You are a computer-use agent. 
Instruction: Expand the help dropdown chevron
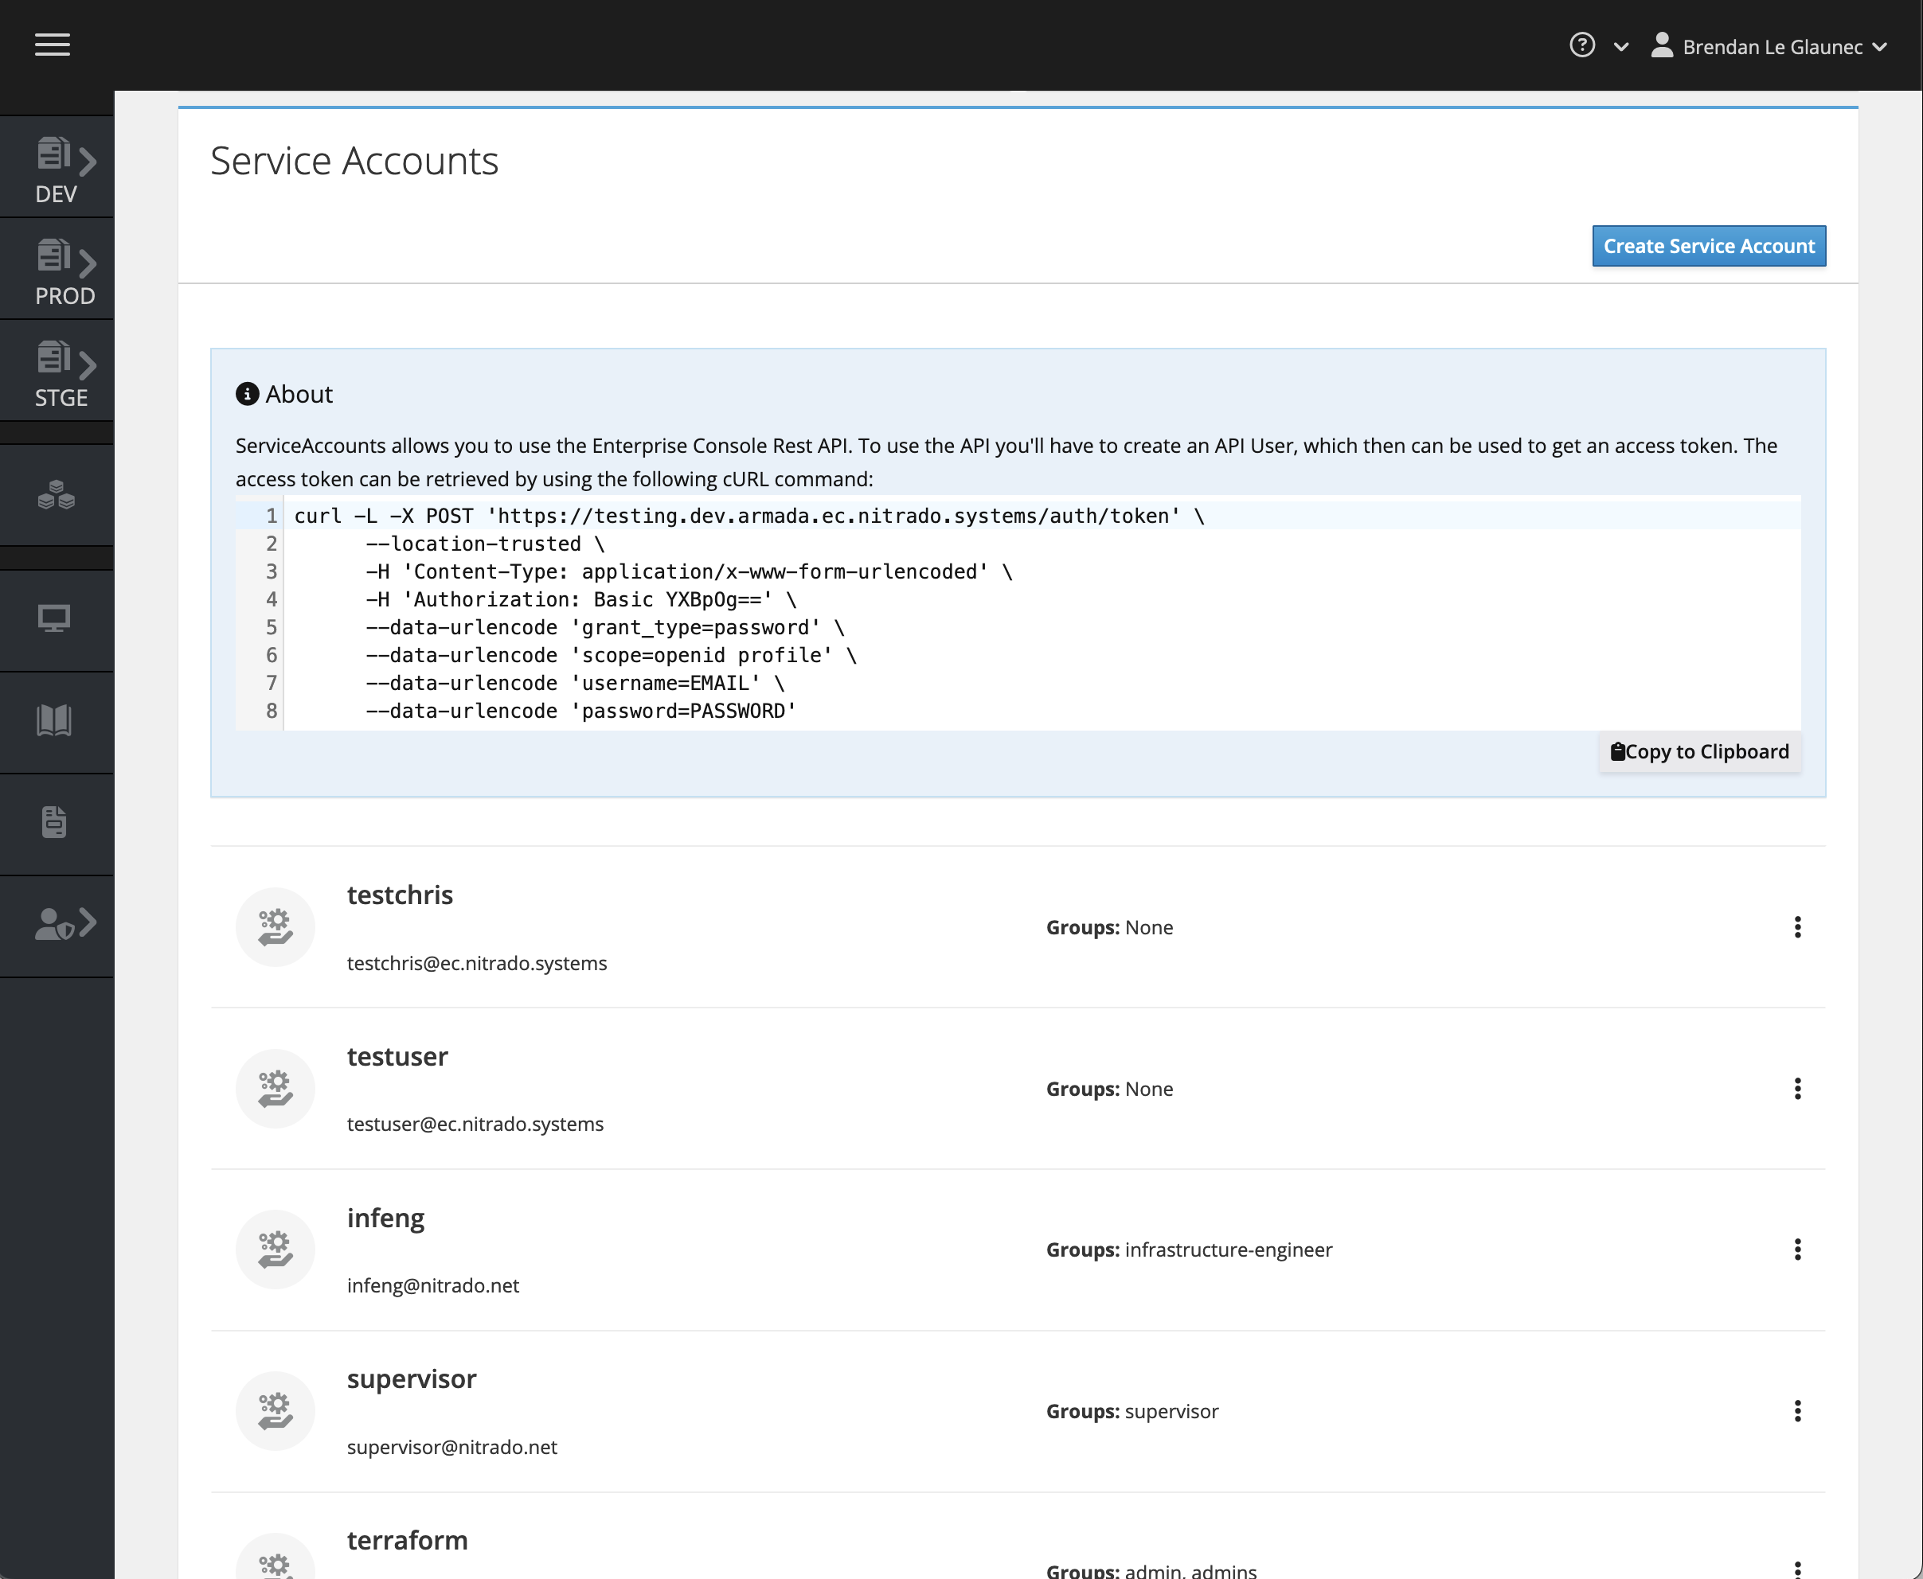(1621, 46)
